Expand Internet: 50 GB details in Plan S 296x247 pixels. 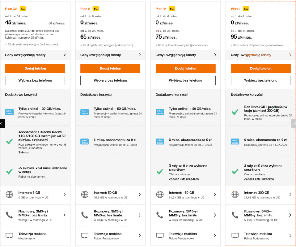pyautogui.click(x=110, y=195)
